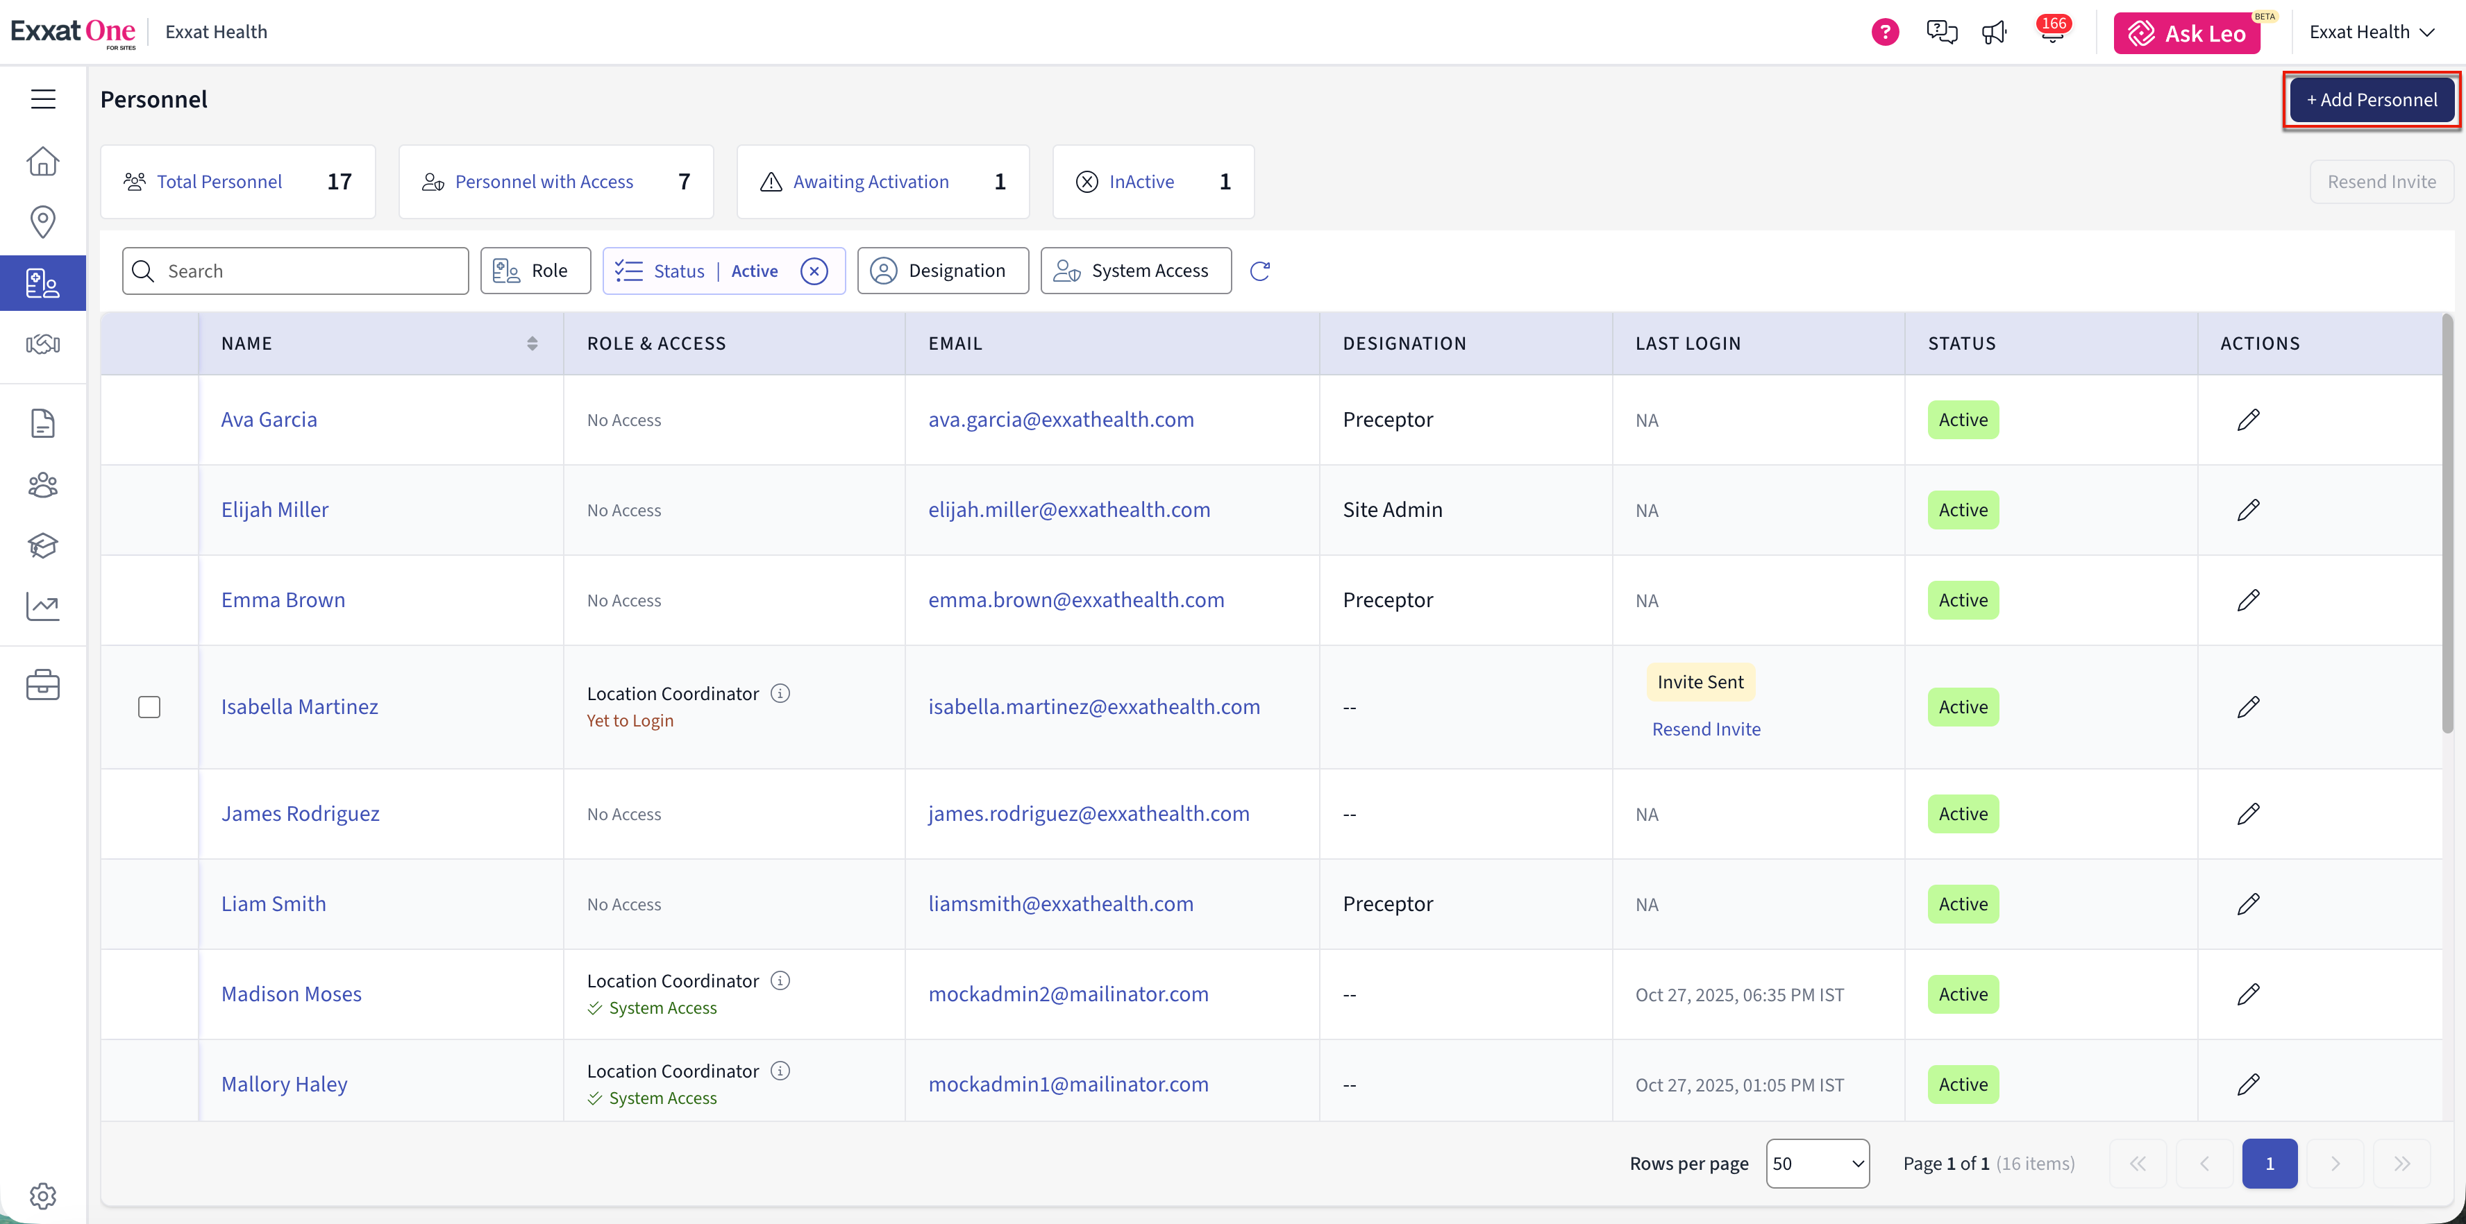Click the Exxat One logo
This screenshot has height=1224, width=2466.
click(x=73, y=33)
